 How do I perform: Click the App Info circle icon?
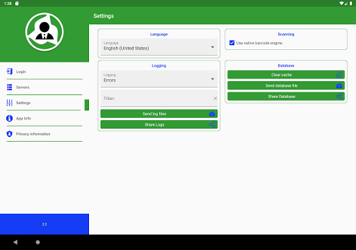pyautogui.click(x=9, y=118)
